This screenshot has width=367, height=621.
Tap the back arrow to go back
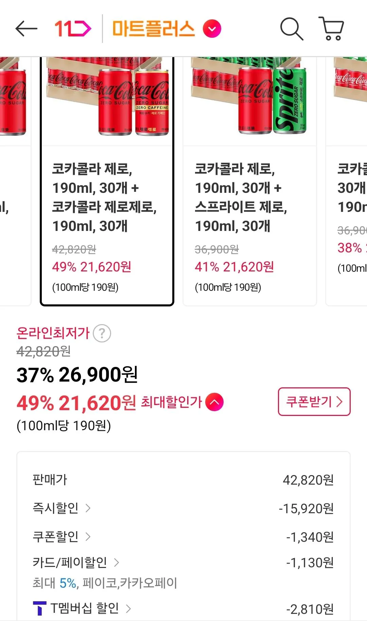click(27, 29)
